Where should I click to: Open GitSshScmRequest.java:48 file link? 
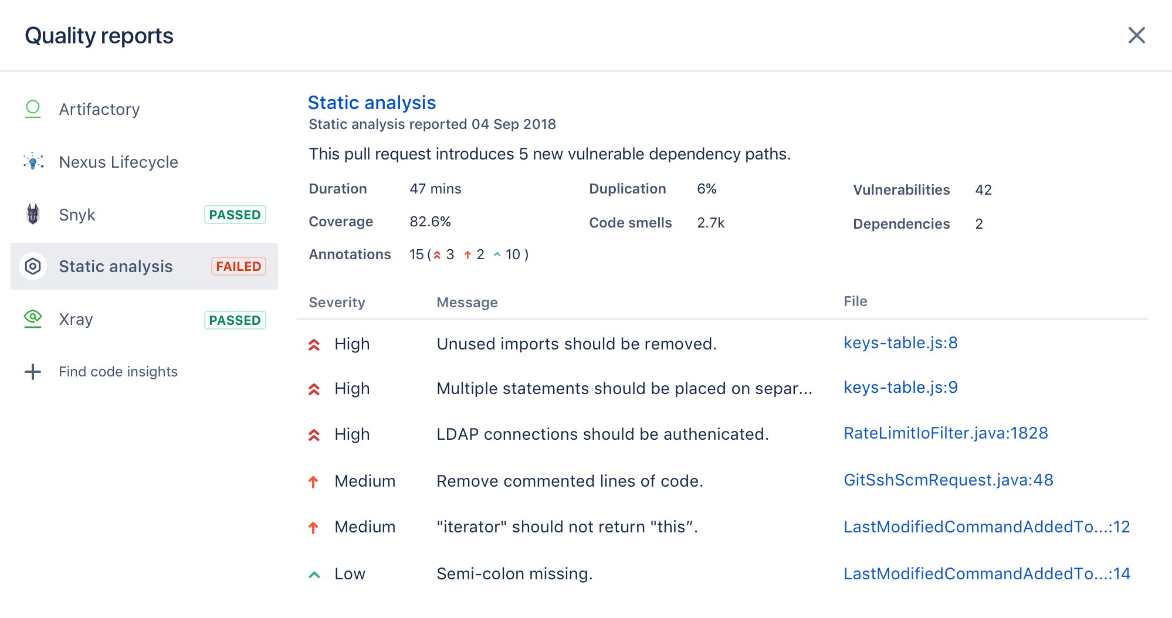pos(948,480)
